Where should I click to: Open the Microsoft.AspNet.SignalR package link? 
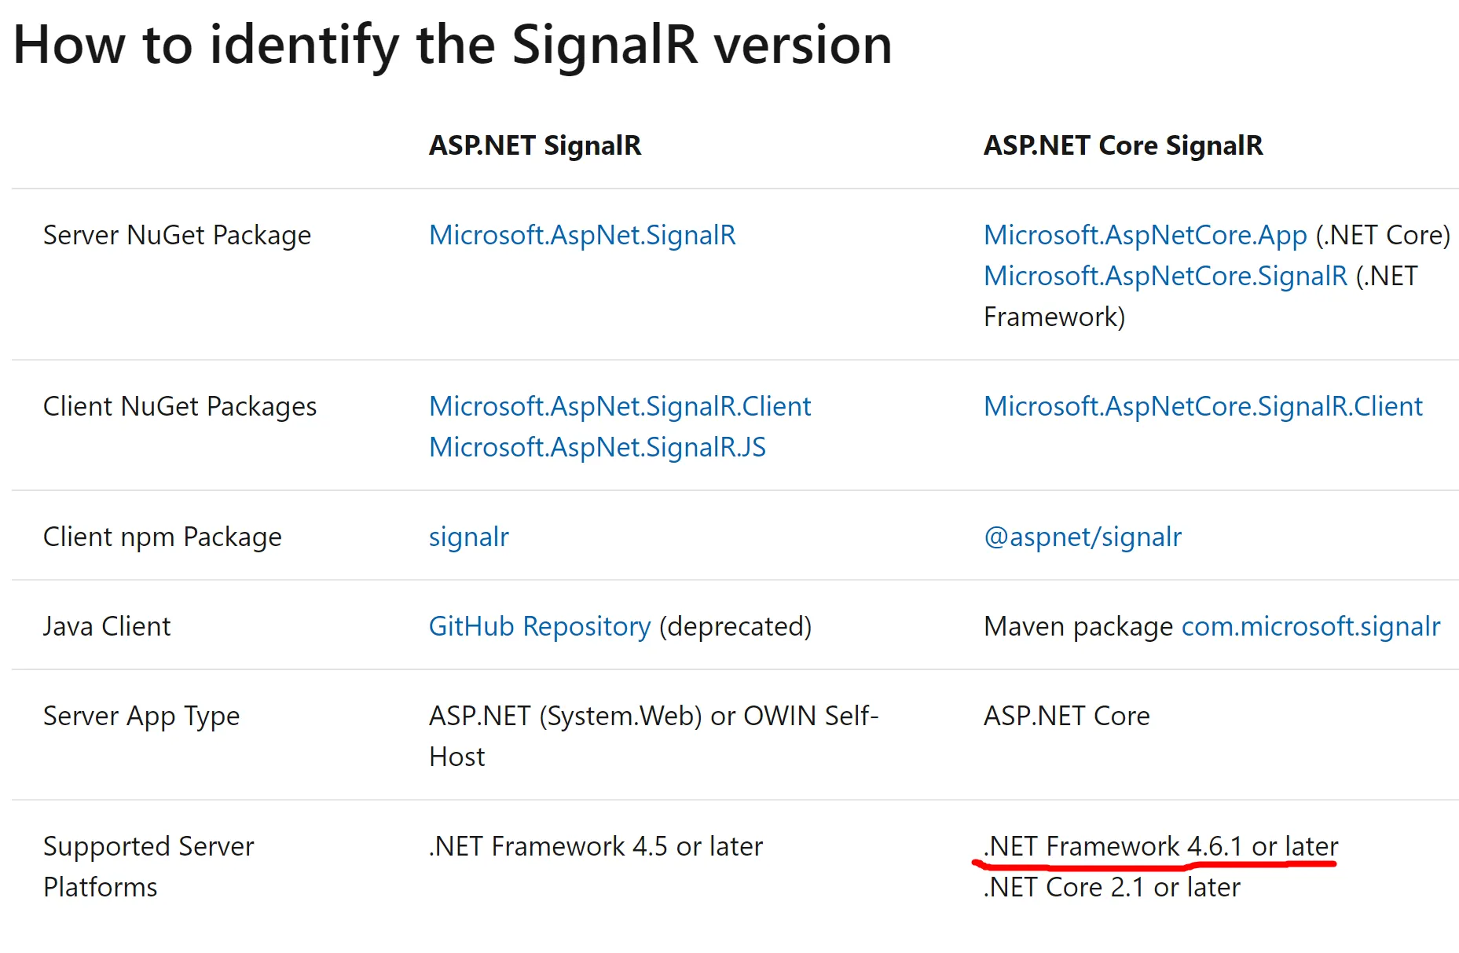(x=581, y=235)
